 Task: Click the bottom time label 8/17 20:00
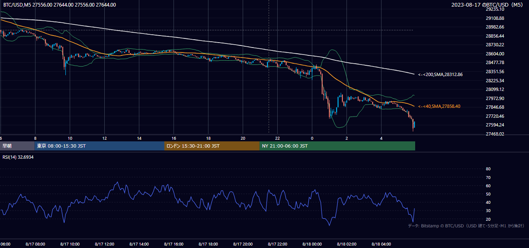(243, 244)
